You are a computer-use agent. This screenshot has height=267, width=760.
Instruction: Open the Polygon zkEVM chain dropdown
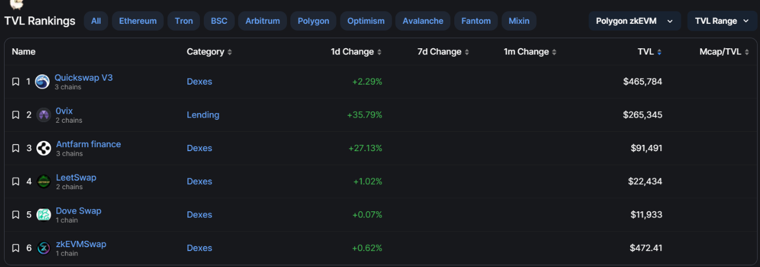634,21
